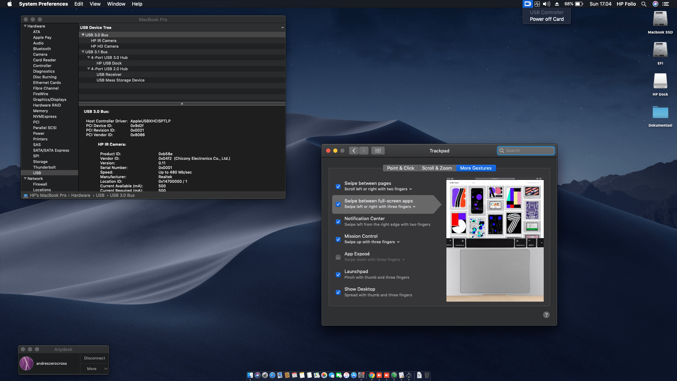Open Google Chrome from the Dock
Screen dimensions: 677x381
[372, 375]
